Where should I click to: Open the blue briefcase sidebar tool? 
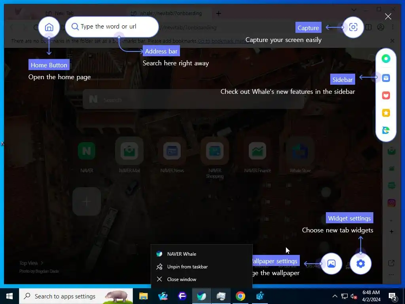pyautogui.click(x=386, y=78)
